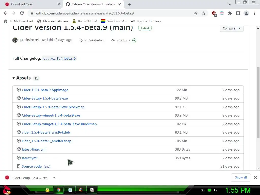
Task: Toggle the browser side panel icon
Action: coord(238,13)
